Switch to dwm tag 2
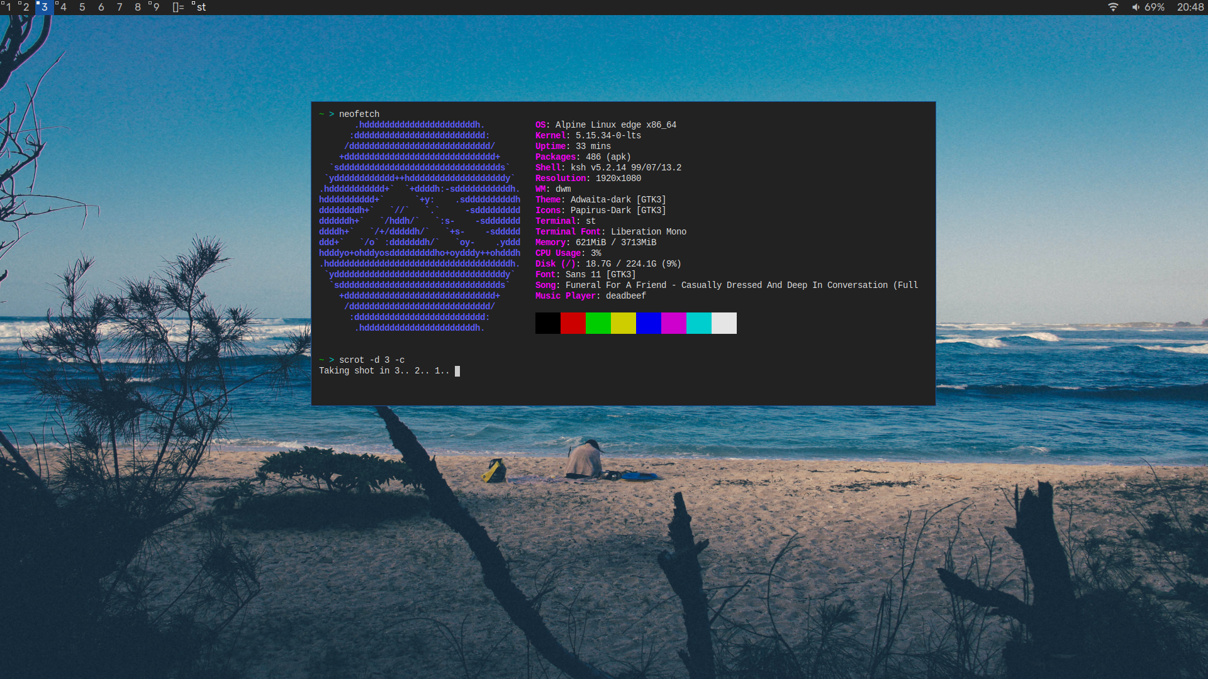Viewport: 1208px width, 679px height. point(26,7)
